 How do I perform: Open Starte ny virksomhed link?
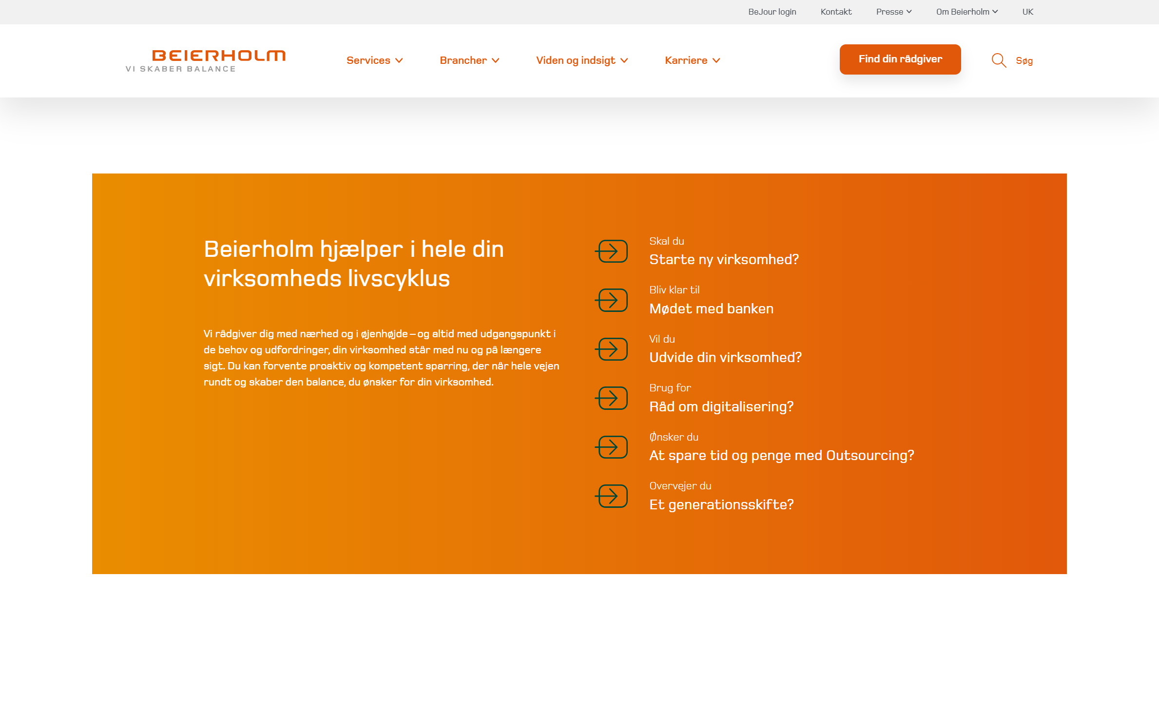tap(724, 260)
